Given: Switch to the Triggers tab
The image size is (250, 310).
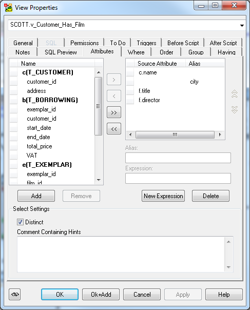Looking at the screenshot, I should point(146,43).
